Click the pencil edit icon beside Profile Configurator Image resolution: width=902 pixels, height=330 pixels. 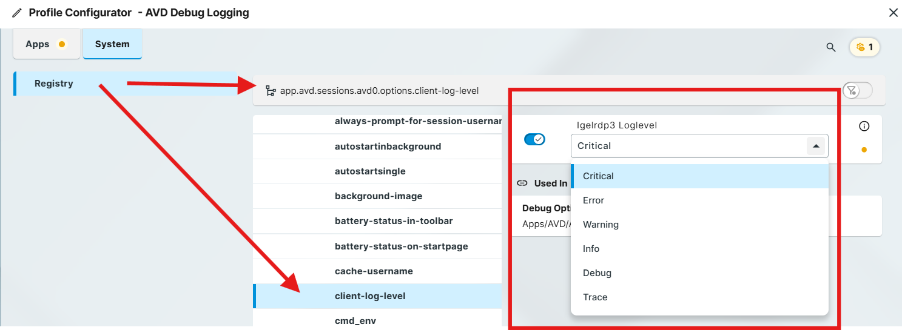pyautogui.click(x=16, y=13)
